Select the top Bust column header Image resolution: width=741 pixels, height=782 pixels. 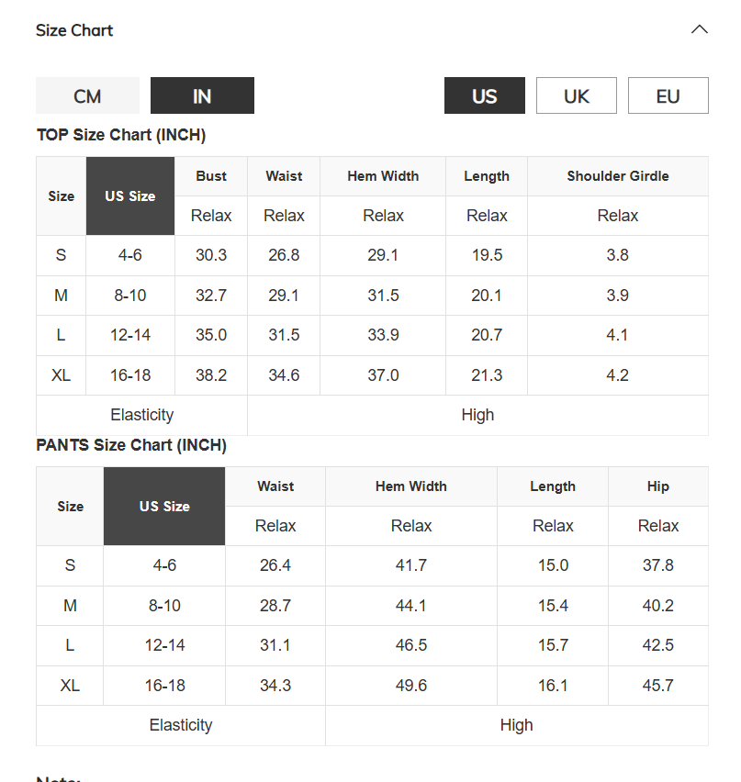tap(211, 176)
